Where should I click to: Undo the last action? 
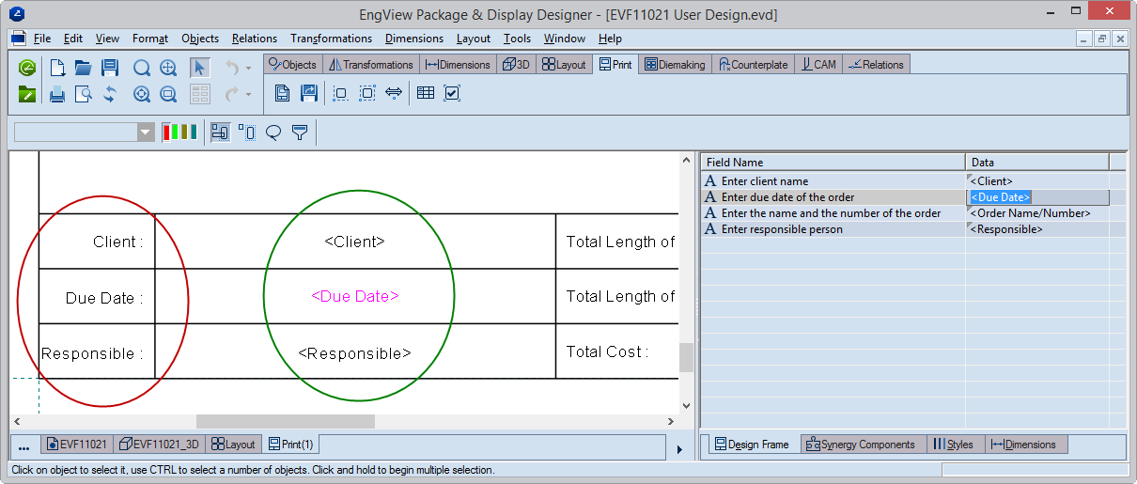coord(232,68)
